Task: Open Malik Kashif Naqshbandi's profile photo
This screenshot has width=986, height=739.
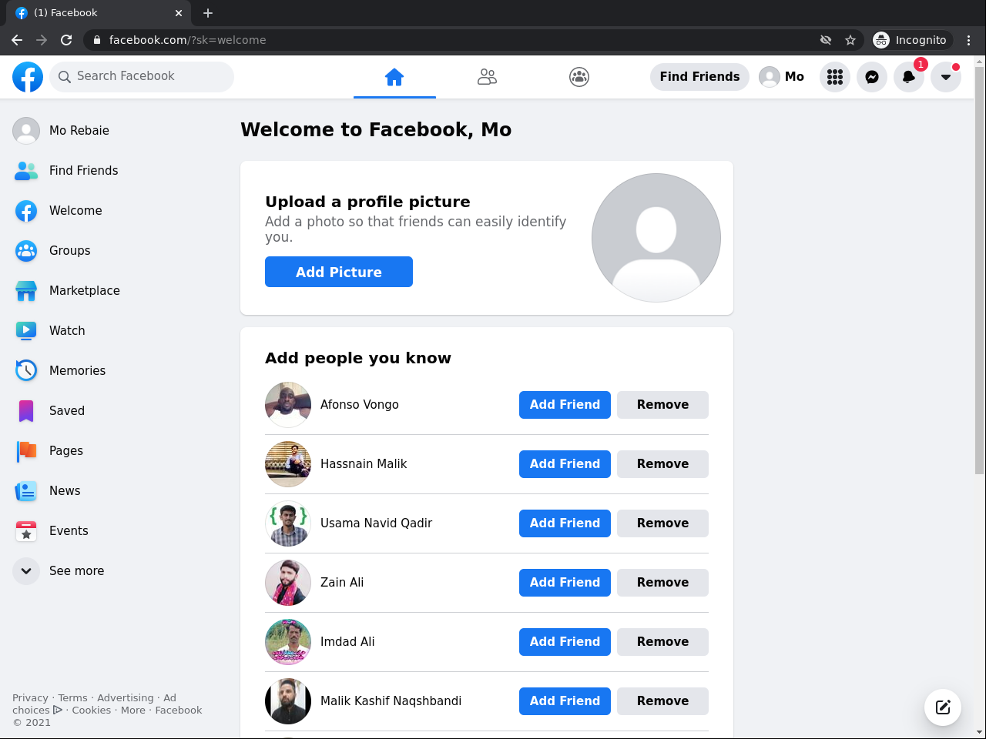Action: coord(288,701)
